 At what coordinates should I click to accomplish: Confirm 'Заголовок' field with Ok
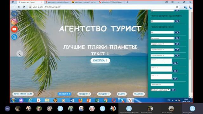(177, 38)
